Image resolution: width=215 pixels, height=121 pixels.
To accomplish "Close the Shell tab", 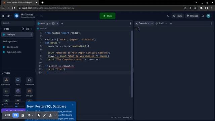I will (166, 24).
